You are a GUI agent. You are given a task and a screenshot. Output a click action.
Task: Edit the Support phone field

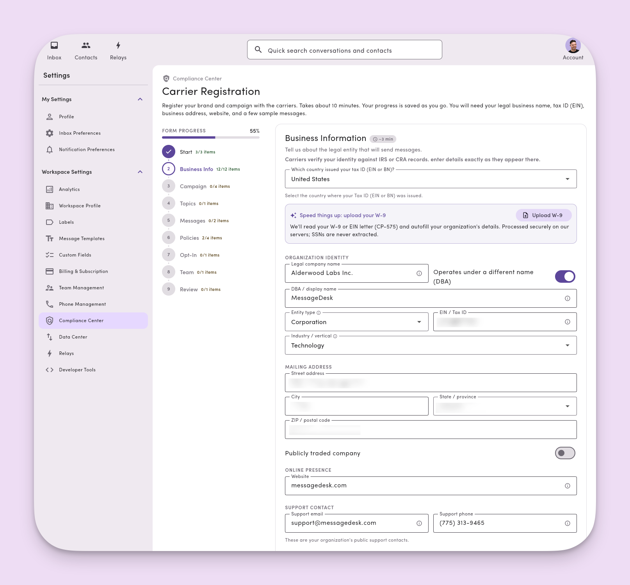505,523
